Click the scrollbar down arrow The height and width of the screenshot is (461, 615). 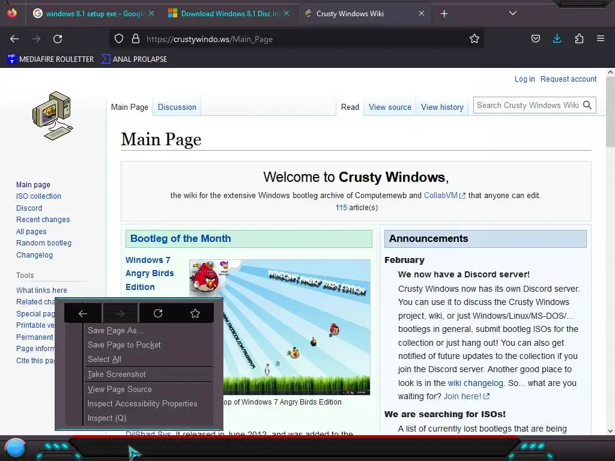point(610,431)
